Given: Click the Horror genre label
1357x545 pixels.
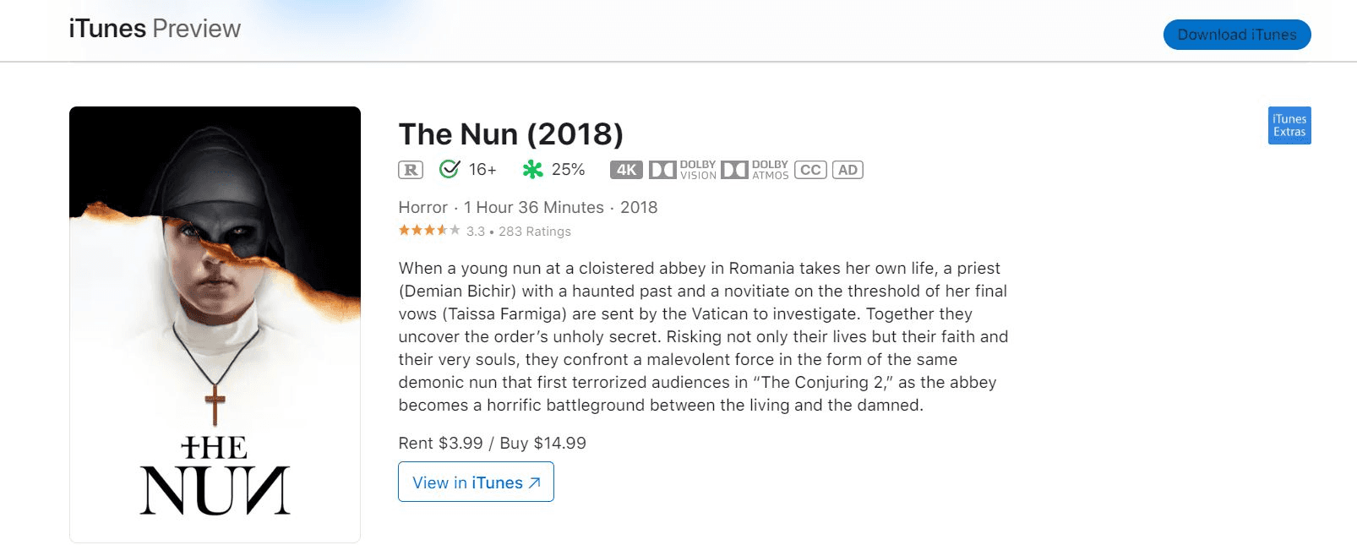Looking at the screenshot, I should tap(423, 208).
